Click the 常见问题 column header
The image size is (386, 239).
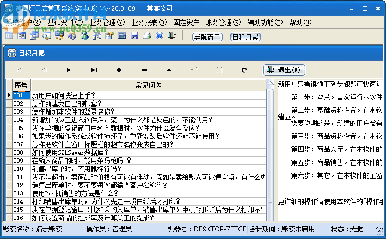click(149, 85)
